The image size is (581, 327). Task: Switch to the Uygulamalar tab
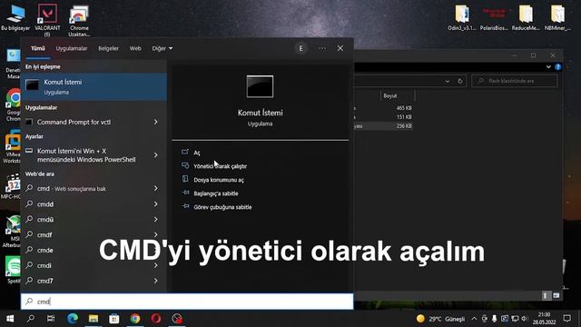(x=72, y=48)
